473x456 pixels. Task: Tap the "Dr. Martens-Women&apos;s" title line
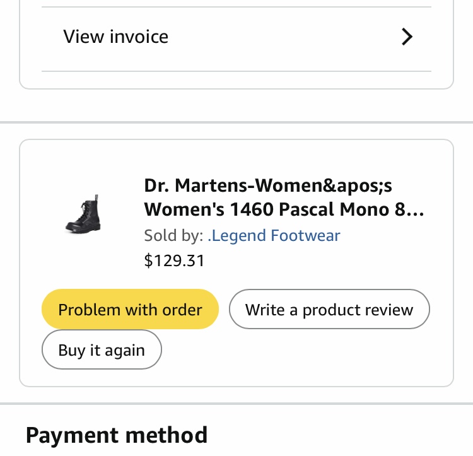pos(268,185)
